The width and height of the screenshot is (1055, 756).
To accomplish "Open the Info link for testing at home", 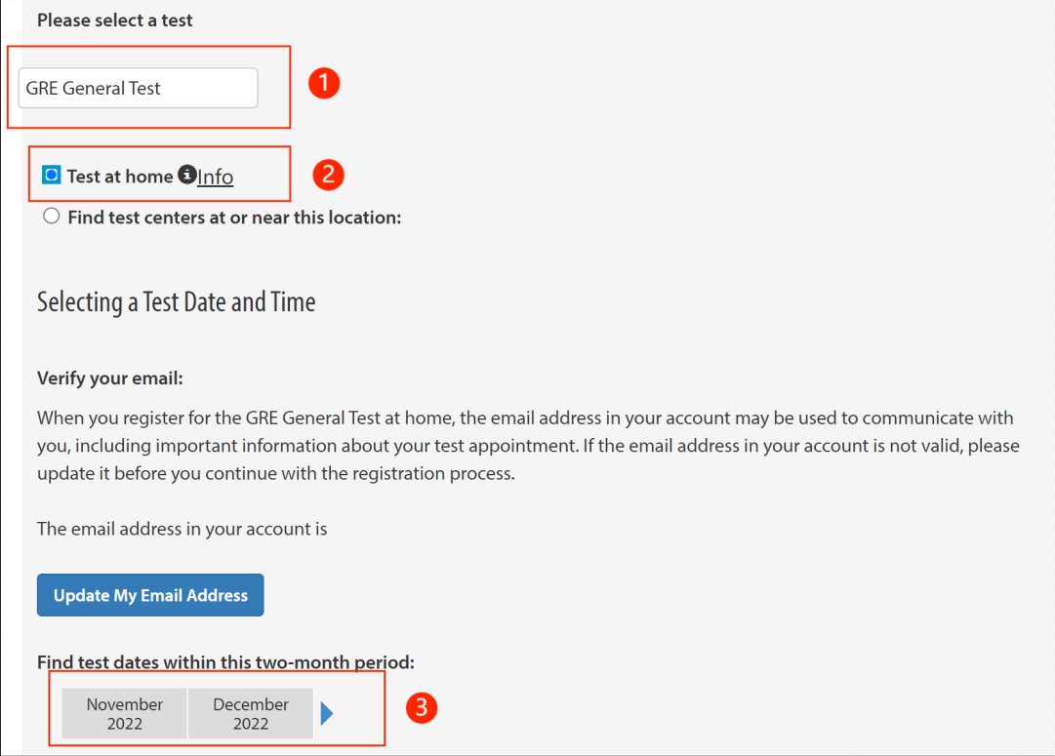I will click(x=216, y=177).
